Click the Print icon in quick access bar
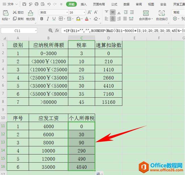This screenshot has width=185, height=175. tap(37, 4)
